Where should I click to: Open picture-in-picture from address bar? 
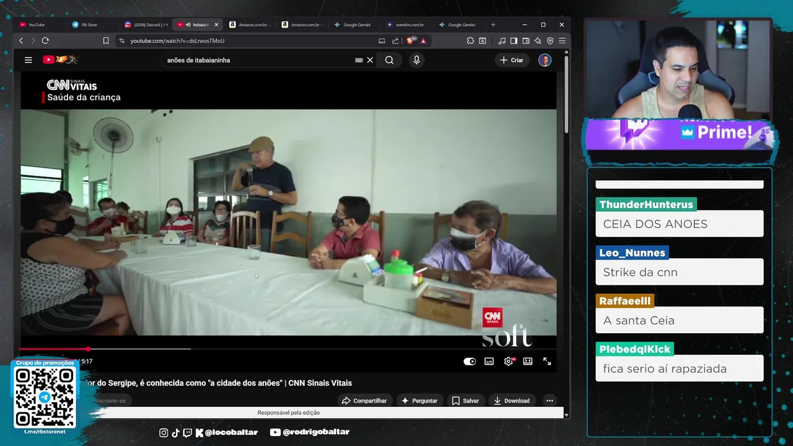click(x=382, y=41)
